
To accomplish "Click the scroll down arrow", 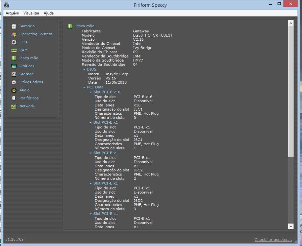I will [x=291, y=226].
